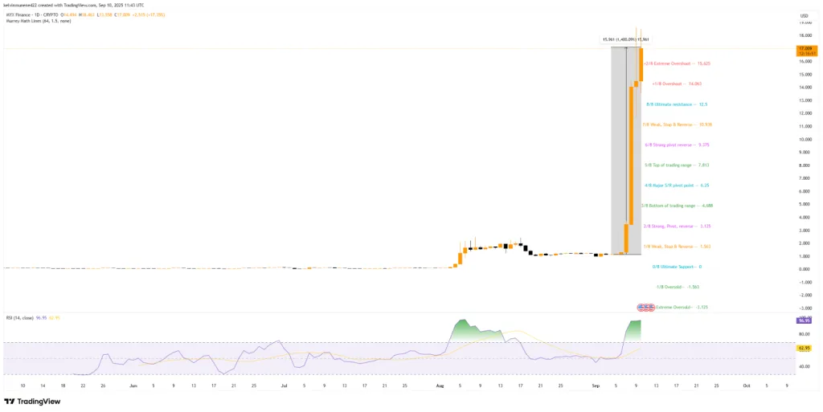
Task: Click the '+1/8 Overshoot 14.063' label
Action: pos(677,84)
